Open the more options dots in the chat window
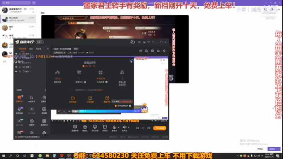 [x=279, y=10]
